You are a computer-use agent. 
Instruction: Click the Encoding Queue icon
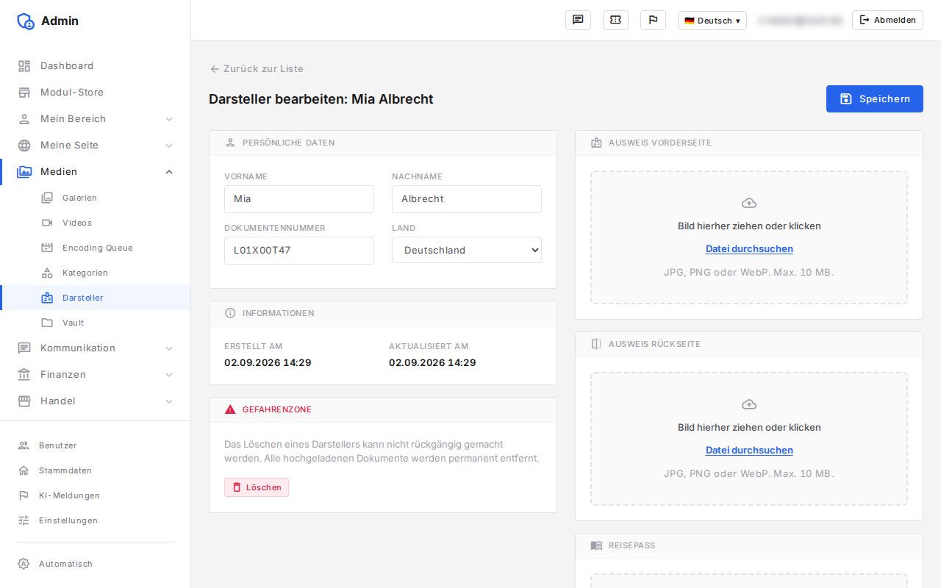tap(47, 248)
